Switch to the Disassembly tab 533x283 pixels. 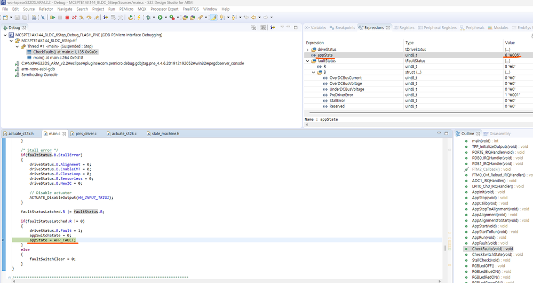[x=497, y=133]
